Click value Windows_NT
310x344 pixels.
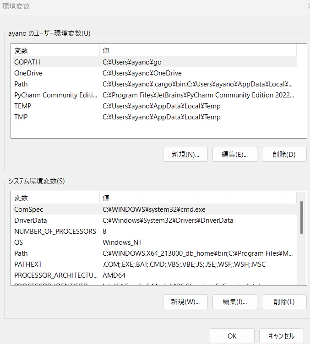pyautogui.click(x=122, y=242)
